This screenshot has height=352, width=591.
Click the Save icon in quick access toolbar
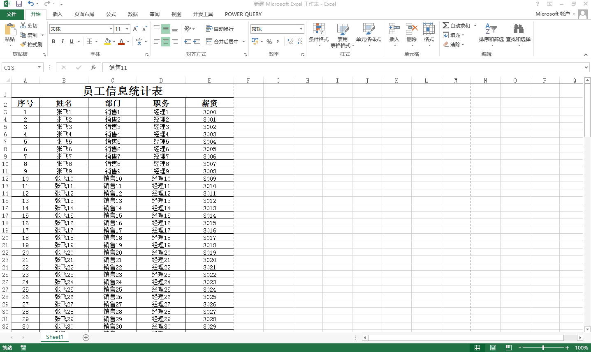tap(19, 4)
